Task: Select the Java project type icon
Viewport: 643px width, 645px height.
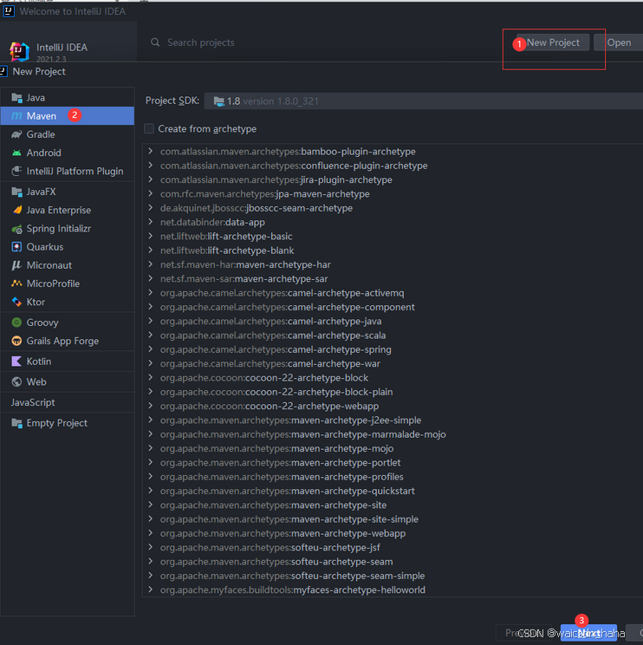Action: click(16, 98)
